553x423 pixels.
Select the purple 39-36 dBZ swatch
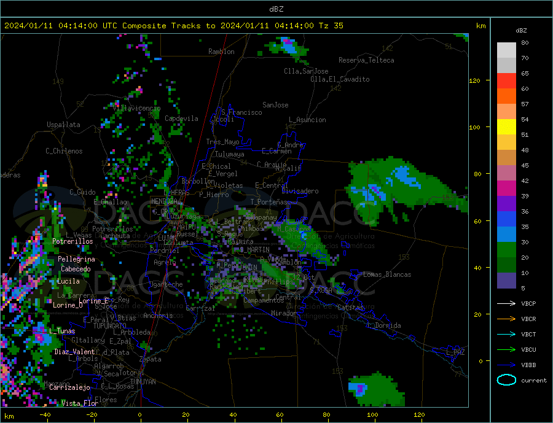[x=506, y=204]
